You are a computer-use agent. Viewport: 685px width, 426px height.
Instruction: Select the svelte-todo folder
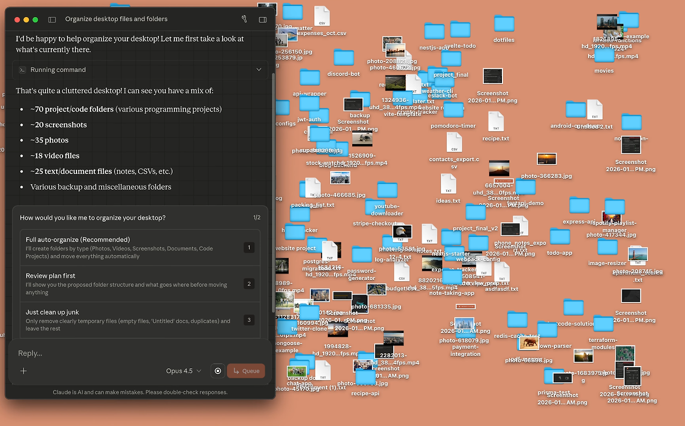(x=460, y=29)
